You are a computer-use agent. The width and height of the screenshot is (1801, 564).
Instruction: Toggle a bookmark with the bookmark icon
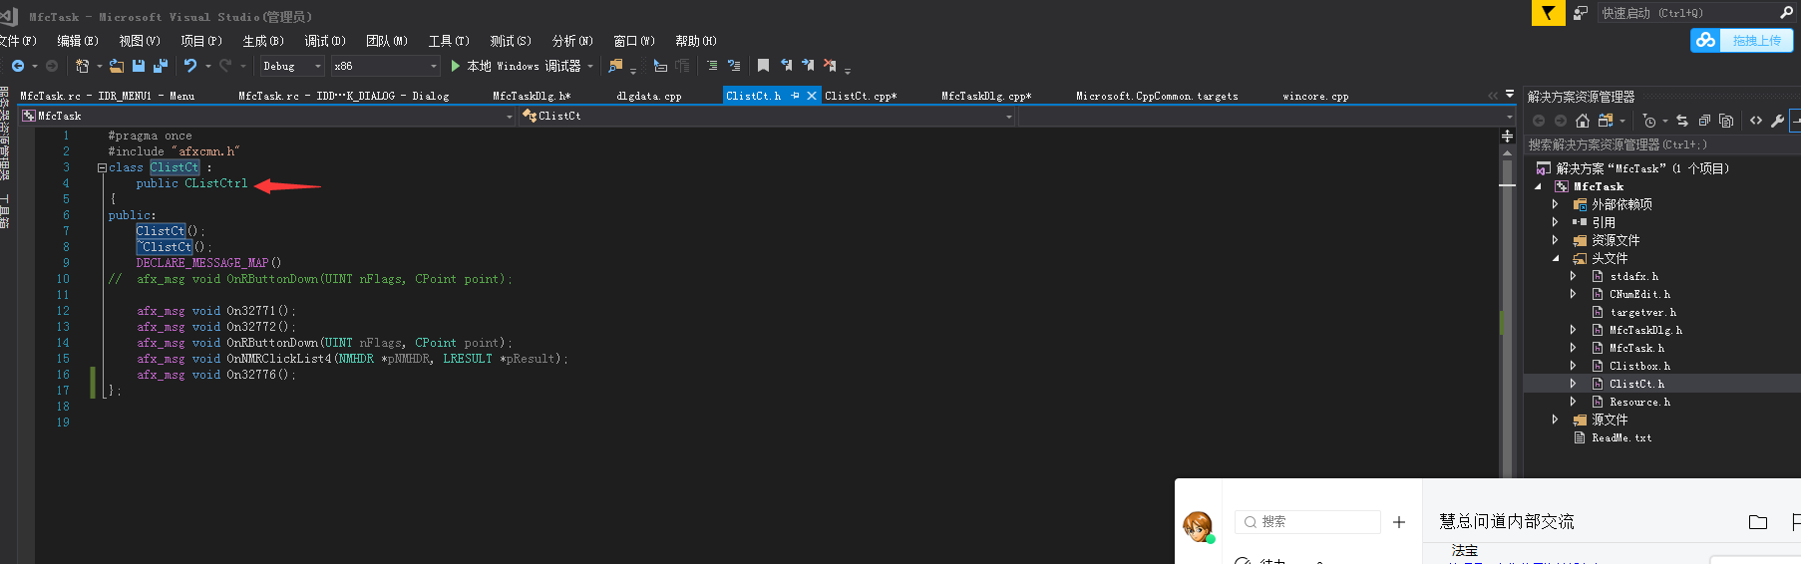763,66
